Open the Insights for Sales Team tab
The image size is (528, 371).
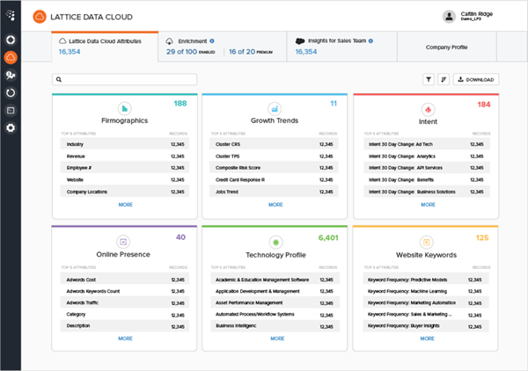[x=341, y=46]
